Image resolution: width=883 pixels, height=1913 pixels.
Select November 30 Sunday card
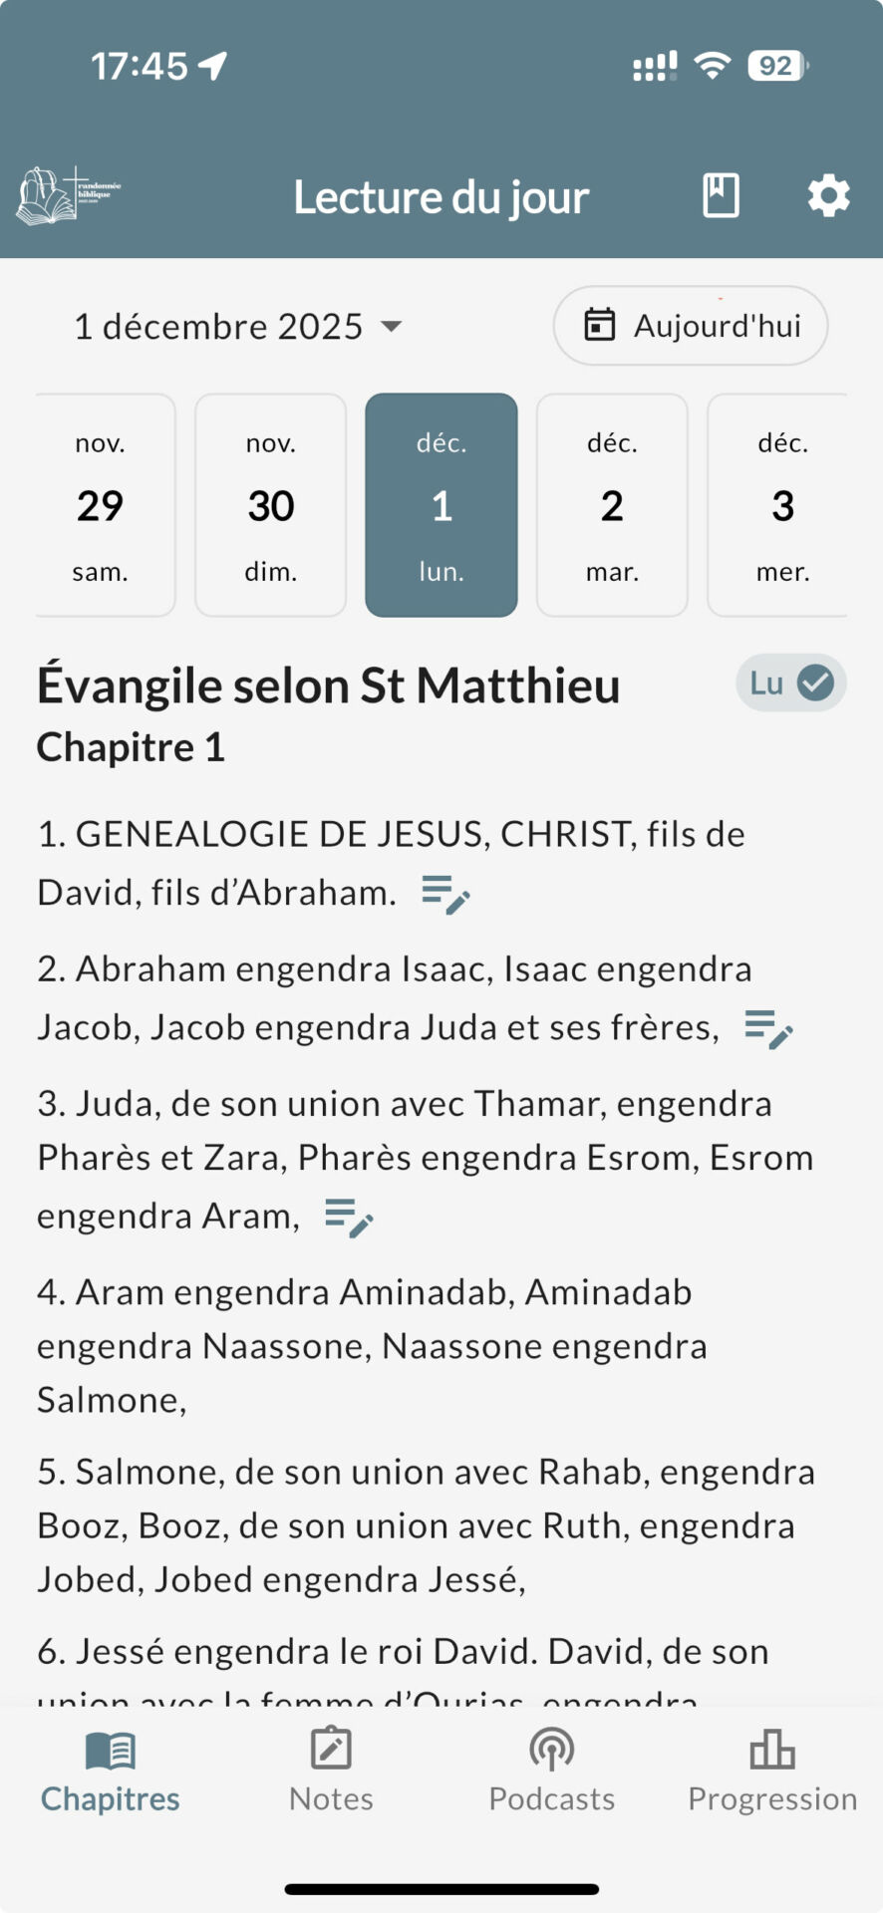coord(271,505)
